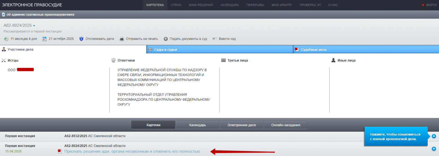Switch to the Судебные акты tab
This screenshot has height=156, width=439.
click(x=366, y=49)
